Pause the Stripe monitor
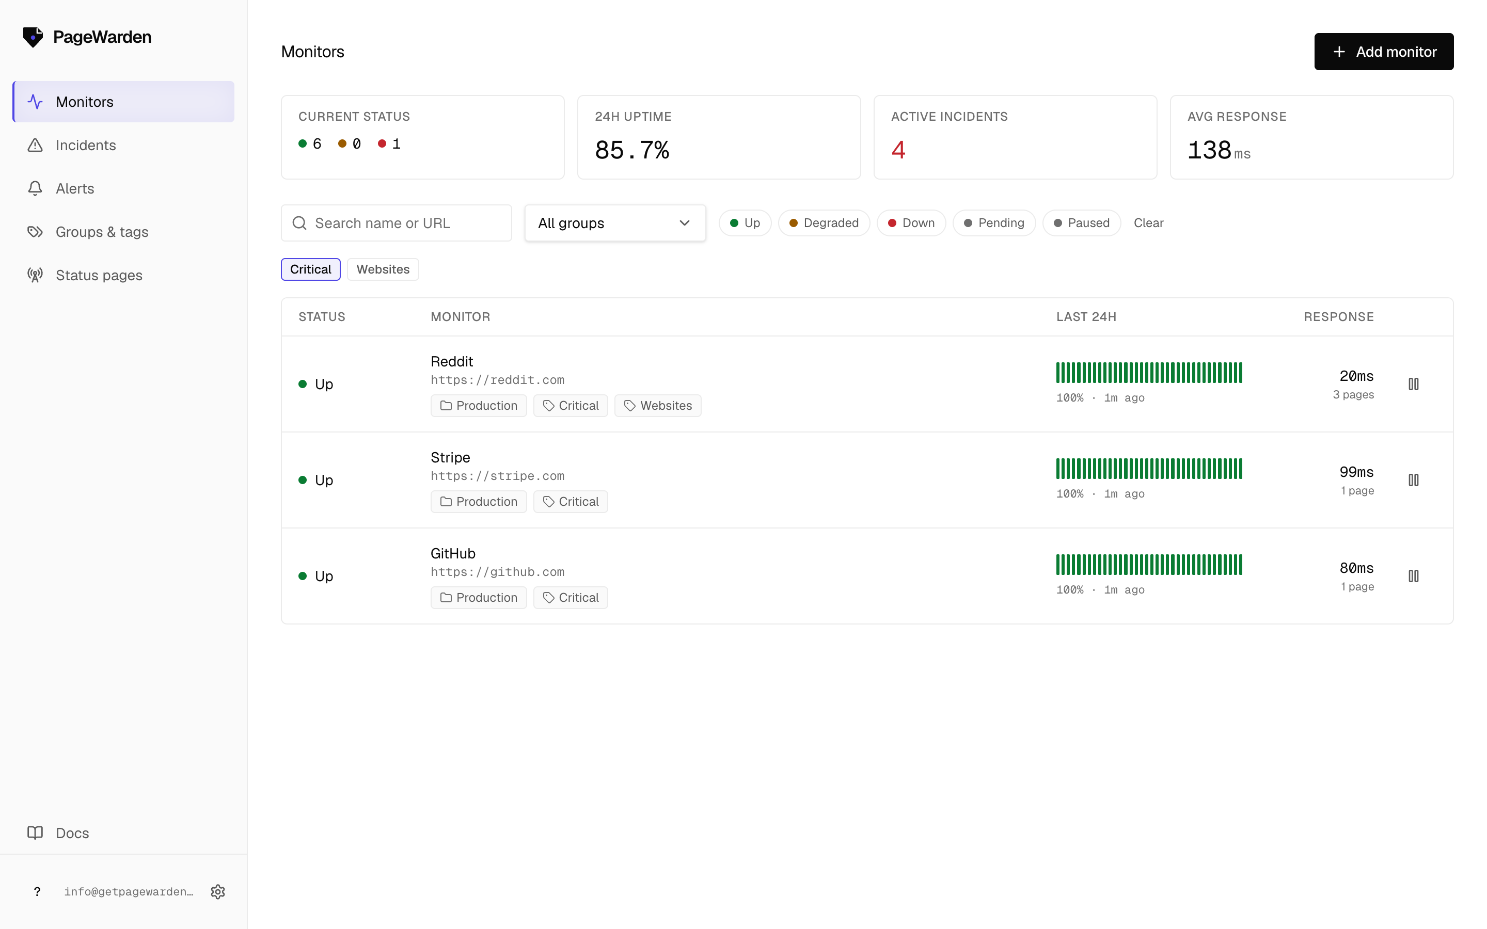 coord(1413,480)
